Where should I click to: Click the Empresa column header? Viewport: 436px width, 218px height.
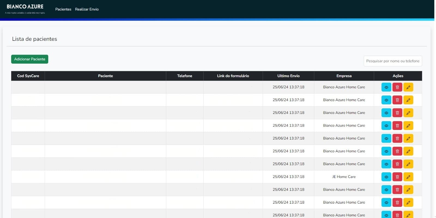pos(344,76)
